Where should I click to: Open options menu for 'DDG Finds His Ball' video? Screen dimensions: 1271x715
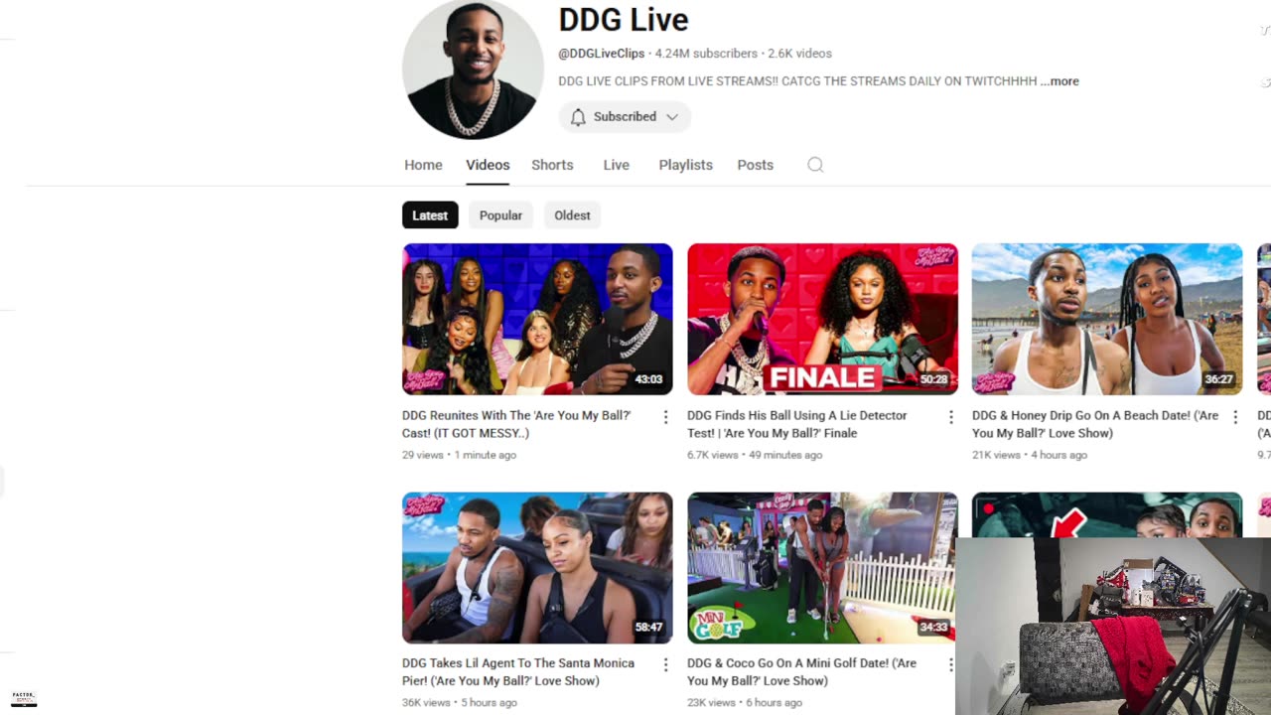click(x=950, y=417)
